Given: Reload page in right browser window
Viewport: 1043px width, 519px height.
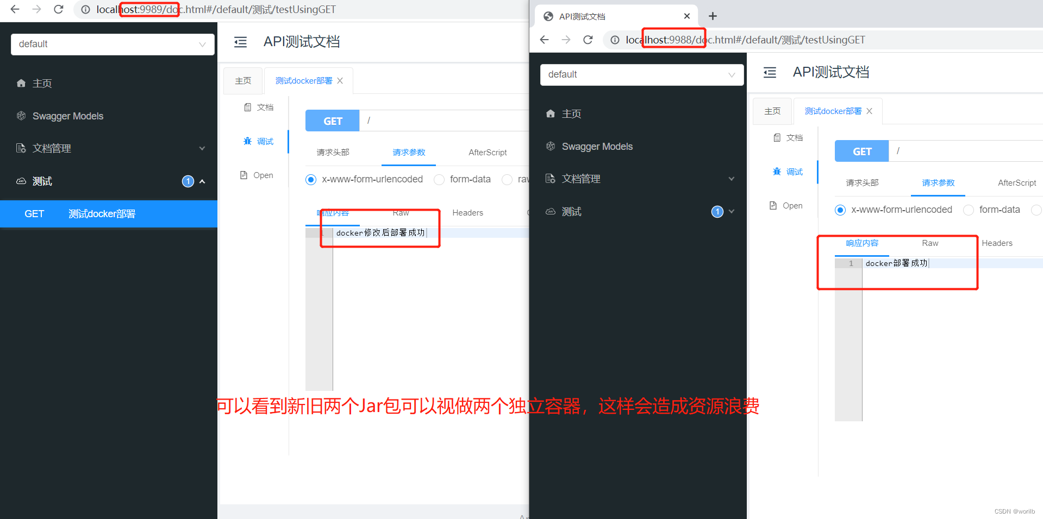Looking at the screenshot, I should coord(588,40).
